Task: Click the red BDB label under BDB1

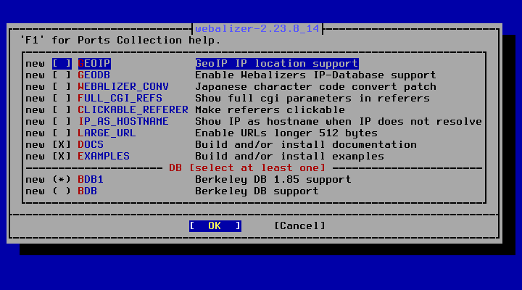Action: coord(87,191)
